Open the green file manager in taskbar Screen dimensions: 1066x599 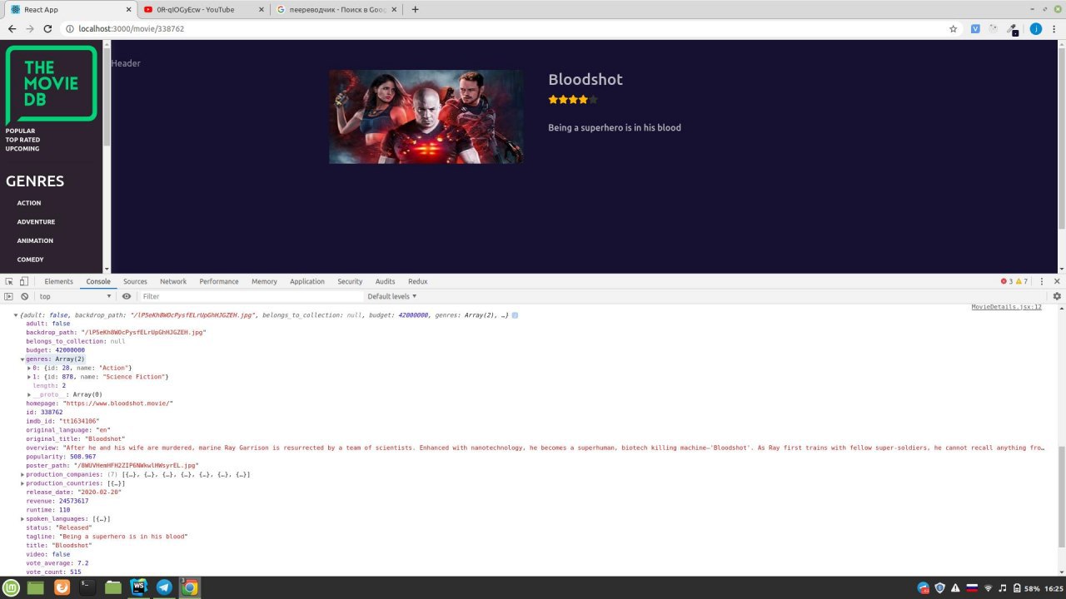pos(113,587)
